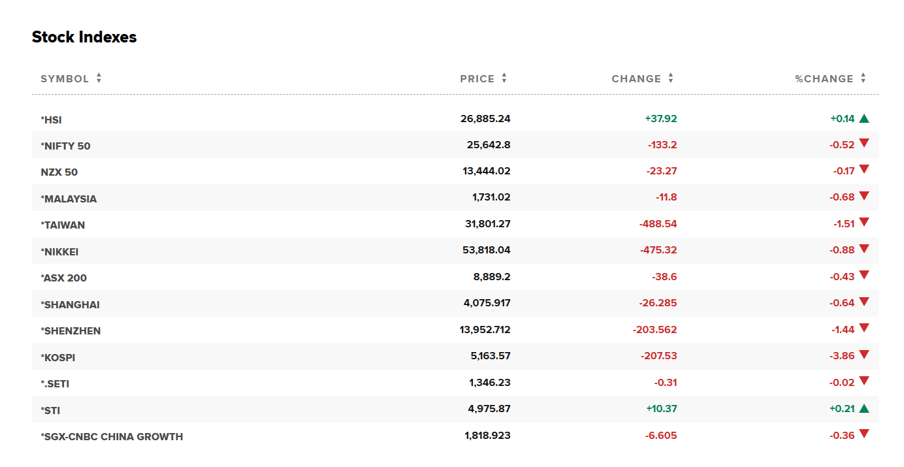The image size is (904, 467).
Task: Click the Stock Indexes heading
Action: [84, 37]
